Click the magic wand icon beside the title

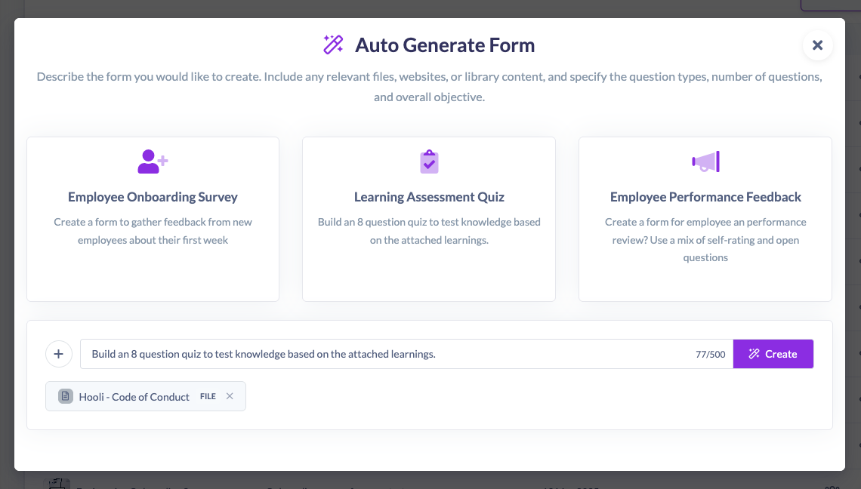pyautogui.click(x=333, y=45)
